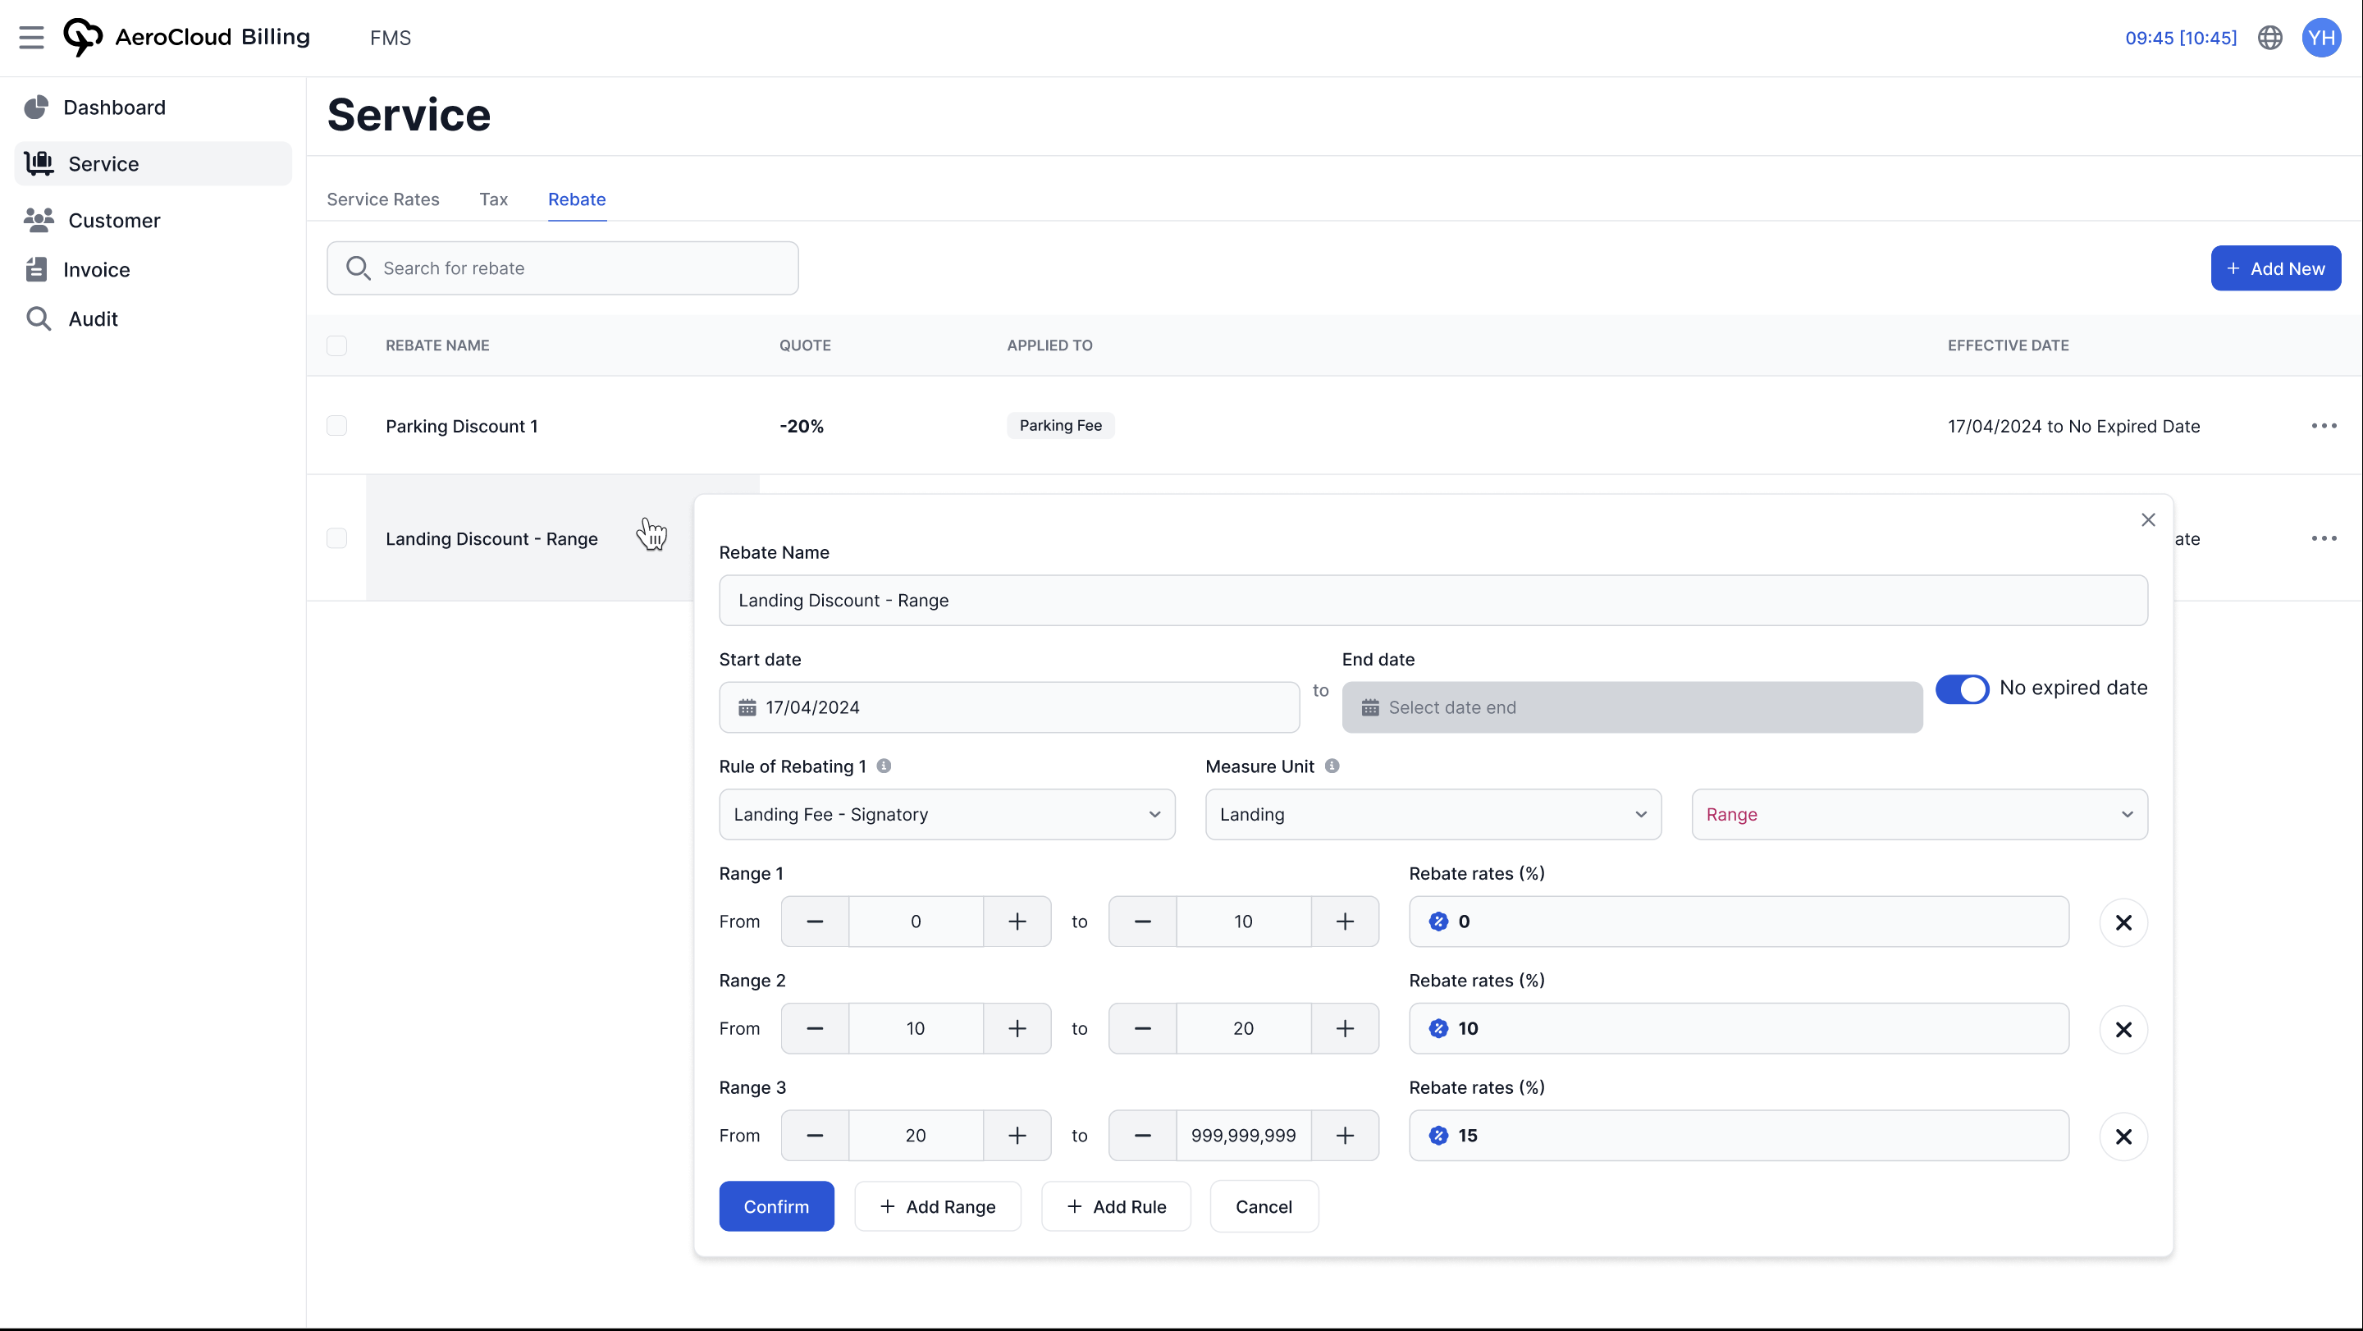
Task: Click info icon beside Measure Unit
Action: (x=1332, y=766)
